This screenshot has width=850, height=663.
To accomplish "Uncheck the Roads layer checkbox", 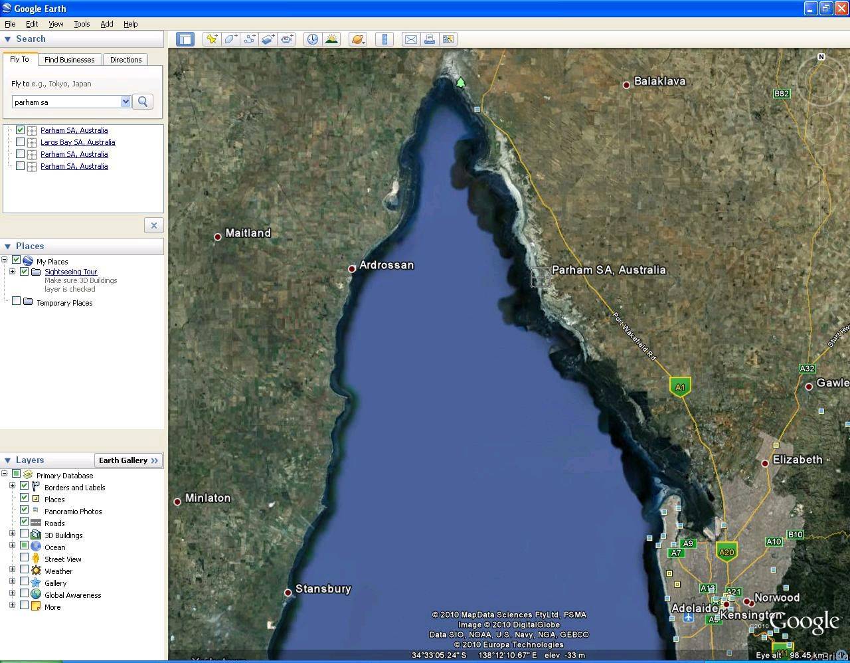I will pyautogui.click(x=25, y=522).
